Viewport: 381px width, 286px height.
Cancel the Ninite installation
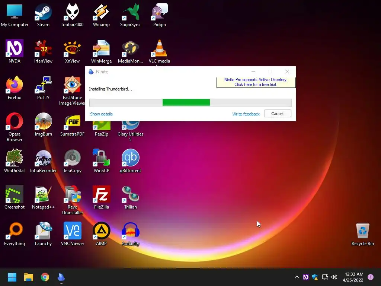click(278, 114)
